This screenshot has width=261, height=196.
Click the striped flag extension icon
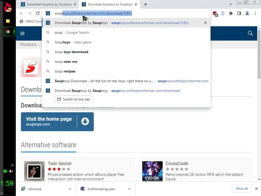click(x=223, y=13)
